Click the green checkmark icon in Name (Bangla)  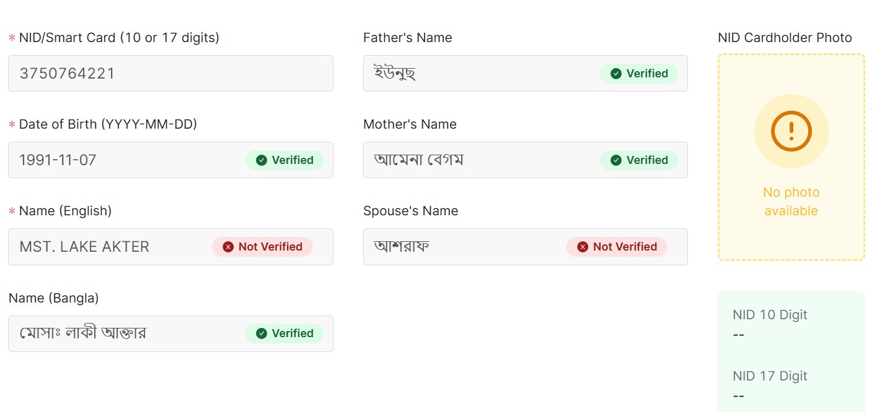point(262,333)
